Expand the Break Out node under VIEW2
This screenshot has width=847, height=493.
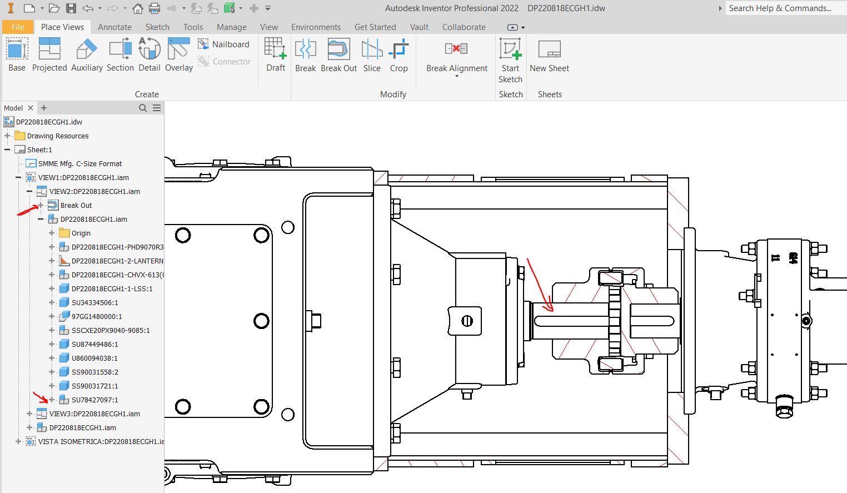coord(39,205)
